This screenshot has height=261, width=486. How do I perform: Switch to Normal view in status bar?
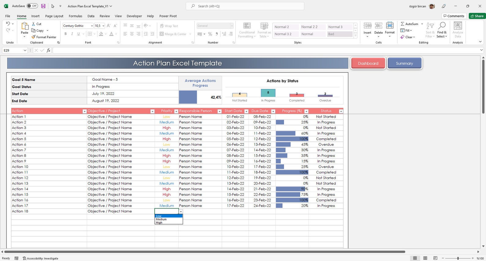coord(415,258)
